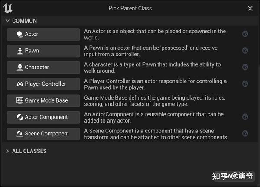
Task: Open help for the Actor Component class
Action: pos(245,117)
